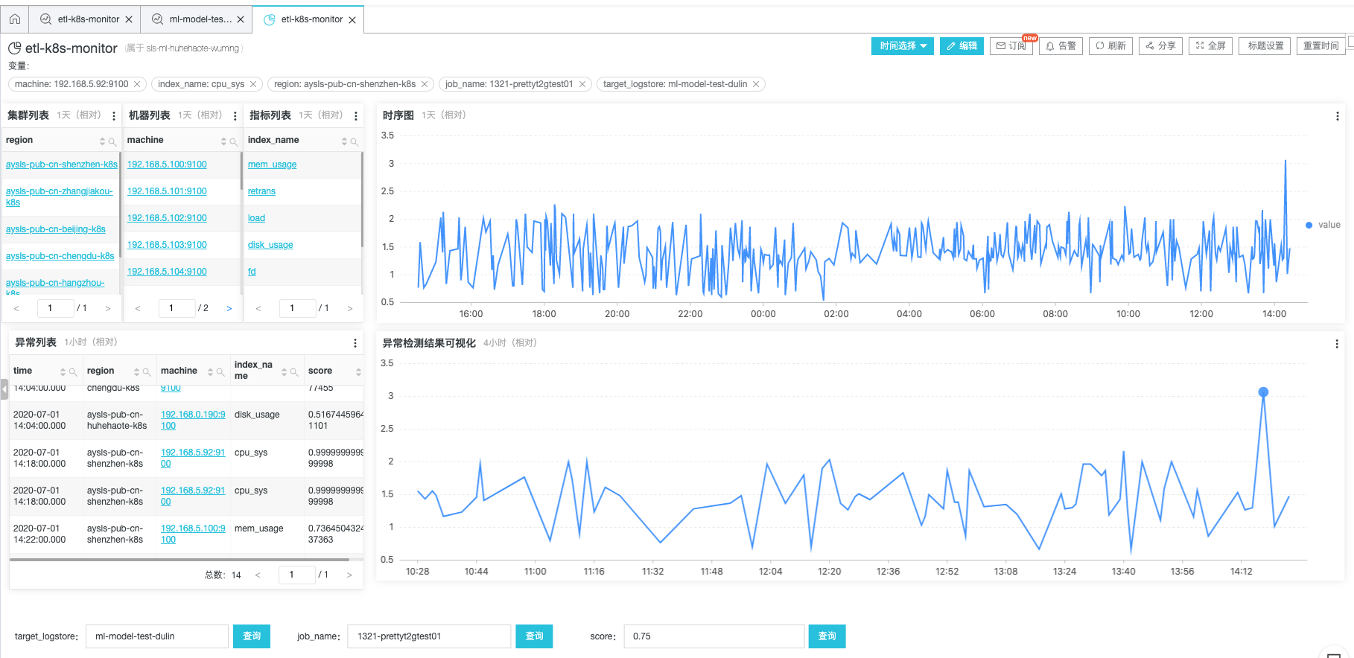Click the anomaly peak point in 异常检测 chart
The width and height of the screenshot is (1354, 658).
pos(1263,392)
